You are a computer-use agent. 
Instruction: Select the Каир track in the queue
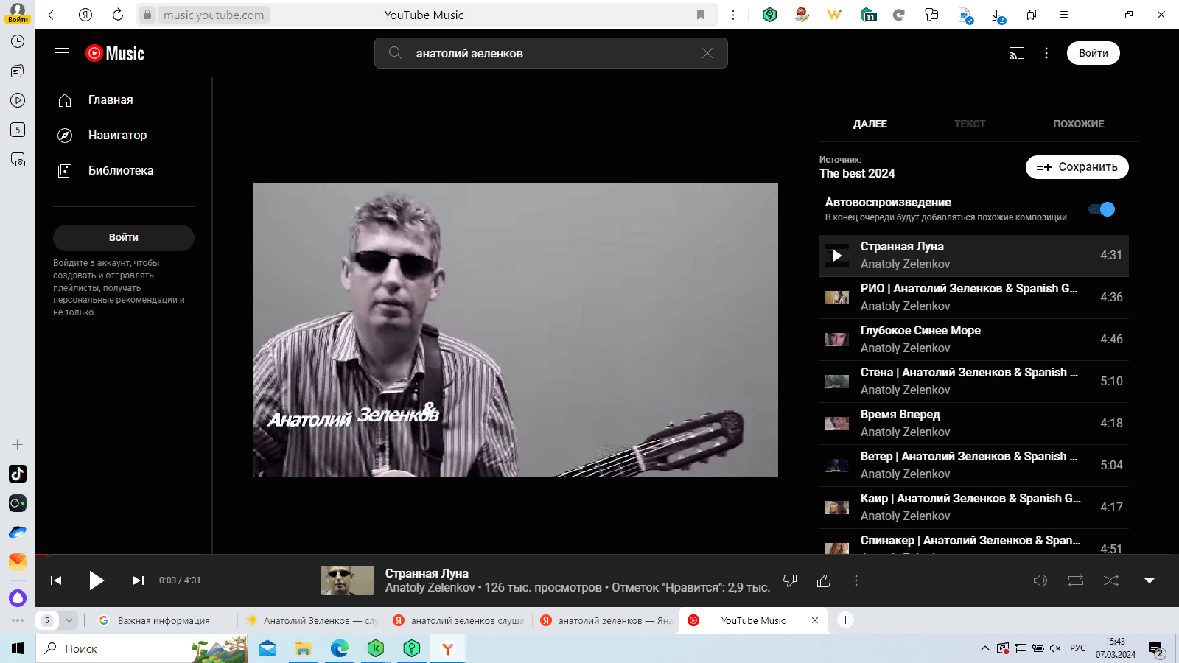[x=974, y=508]
